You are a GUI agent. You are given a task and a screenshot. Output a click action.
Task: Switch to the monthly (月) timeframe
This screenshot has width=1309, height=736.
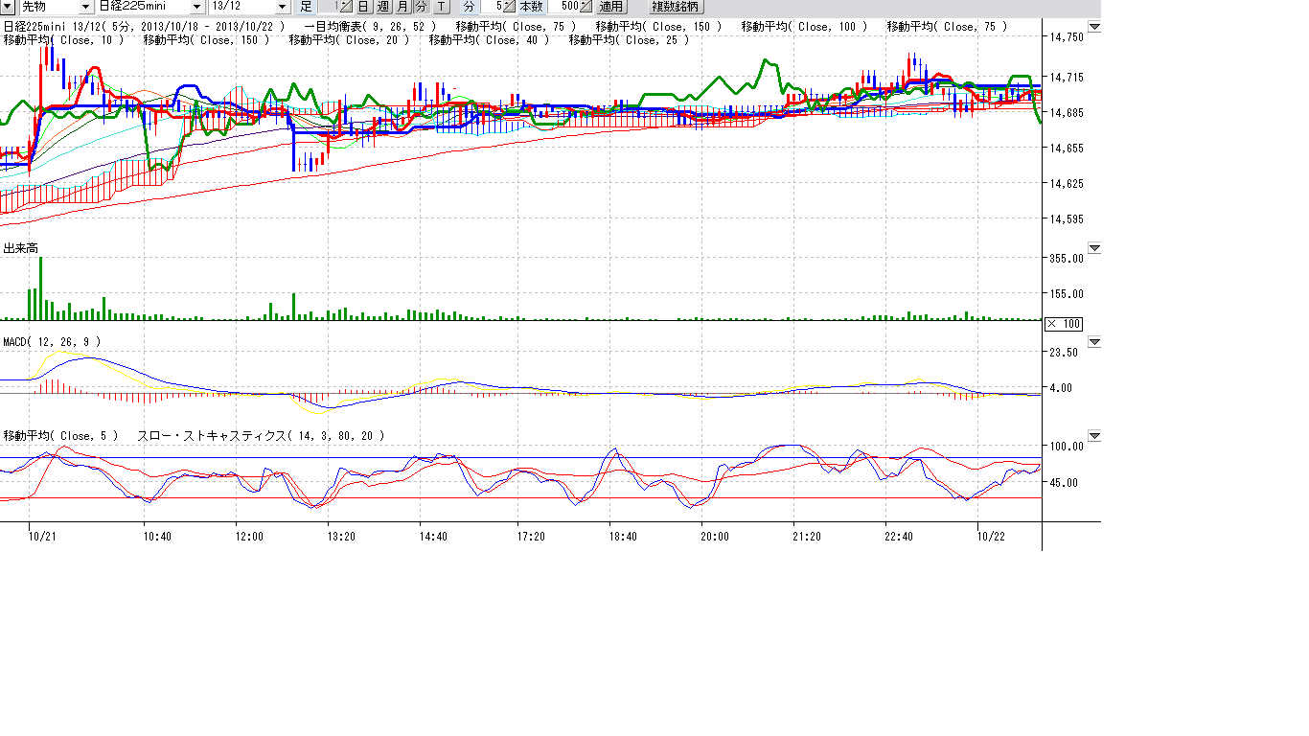(x=402, y=7)
